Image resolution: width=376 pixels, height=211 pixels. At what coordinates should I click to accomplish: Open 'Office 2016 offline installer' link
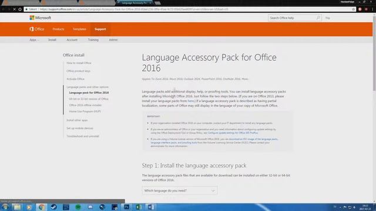tap(85, 105)
